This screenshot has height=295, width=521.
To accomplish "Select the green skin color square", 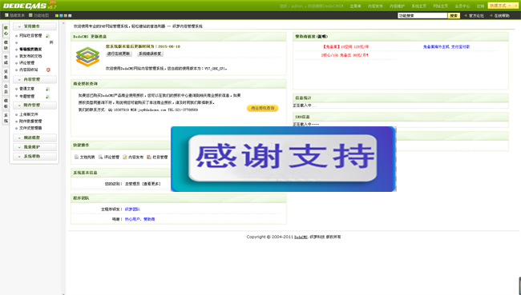I will click(x=57, y=15).
